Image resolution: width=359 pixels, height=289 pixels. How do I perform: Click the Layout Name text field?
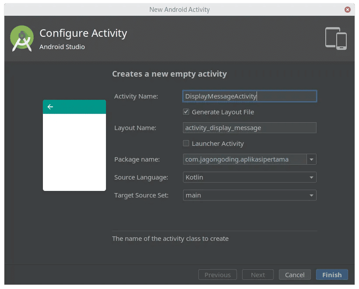(250, 128)
